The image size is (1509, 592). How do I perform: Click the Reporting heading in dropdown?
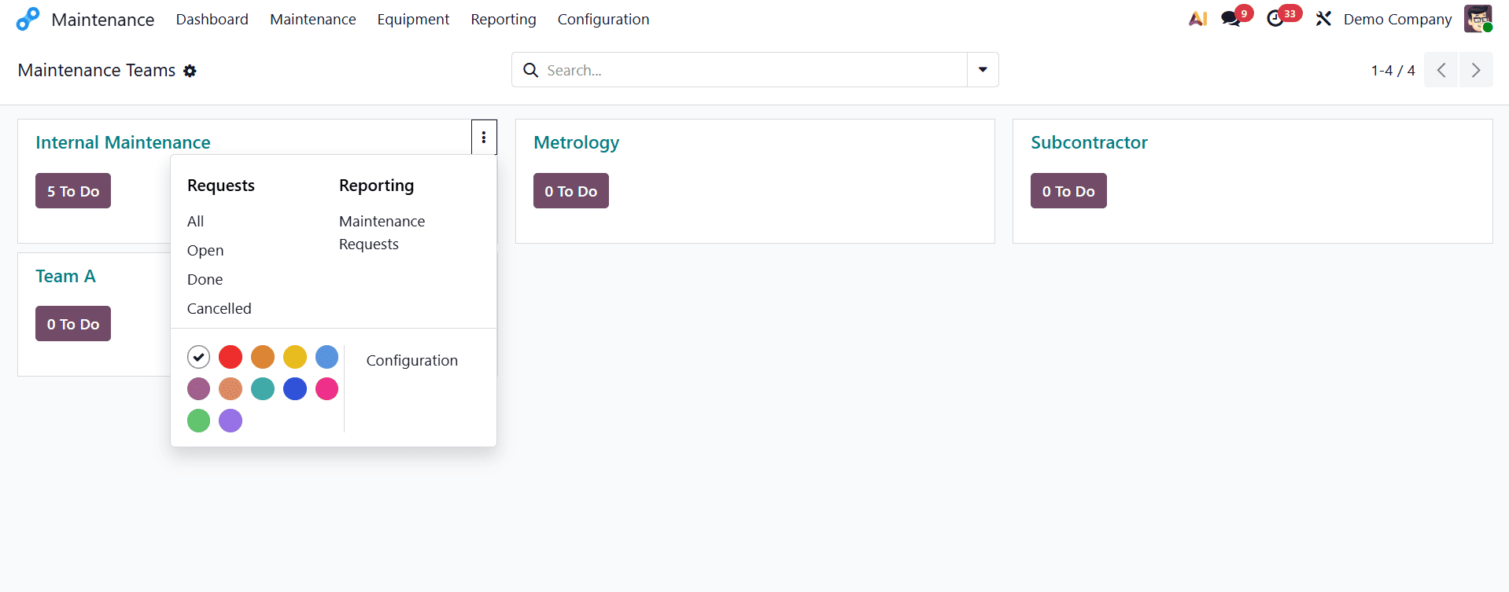(x=376, y=186)
